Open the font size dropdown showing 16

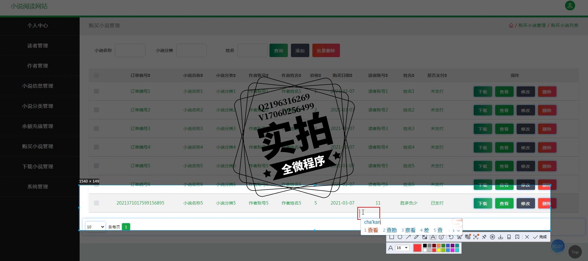coord(402,248)
